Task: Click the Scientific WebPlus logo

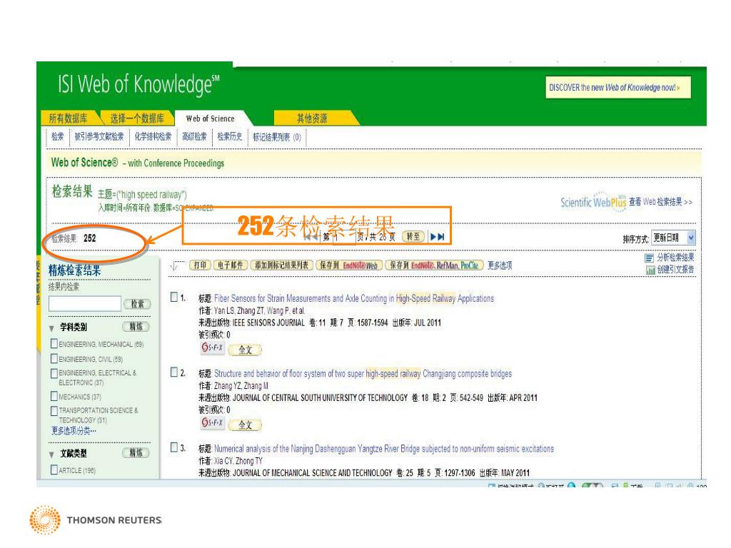Action: 593,202
